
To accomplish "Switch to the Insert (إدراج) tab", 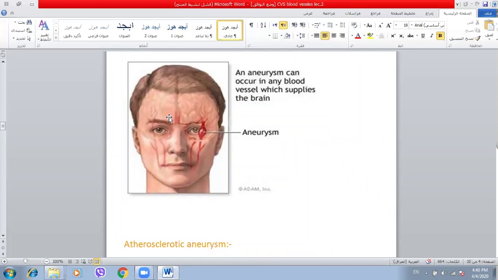I will [429, 13].
